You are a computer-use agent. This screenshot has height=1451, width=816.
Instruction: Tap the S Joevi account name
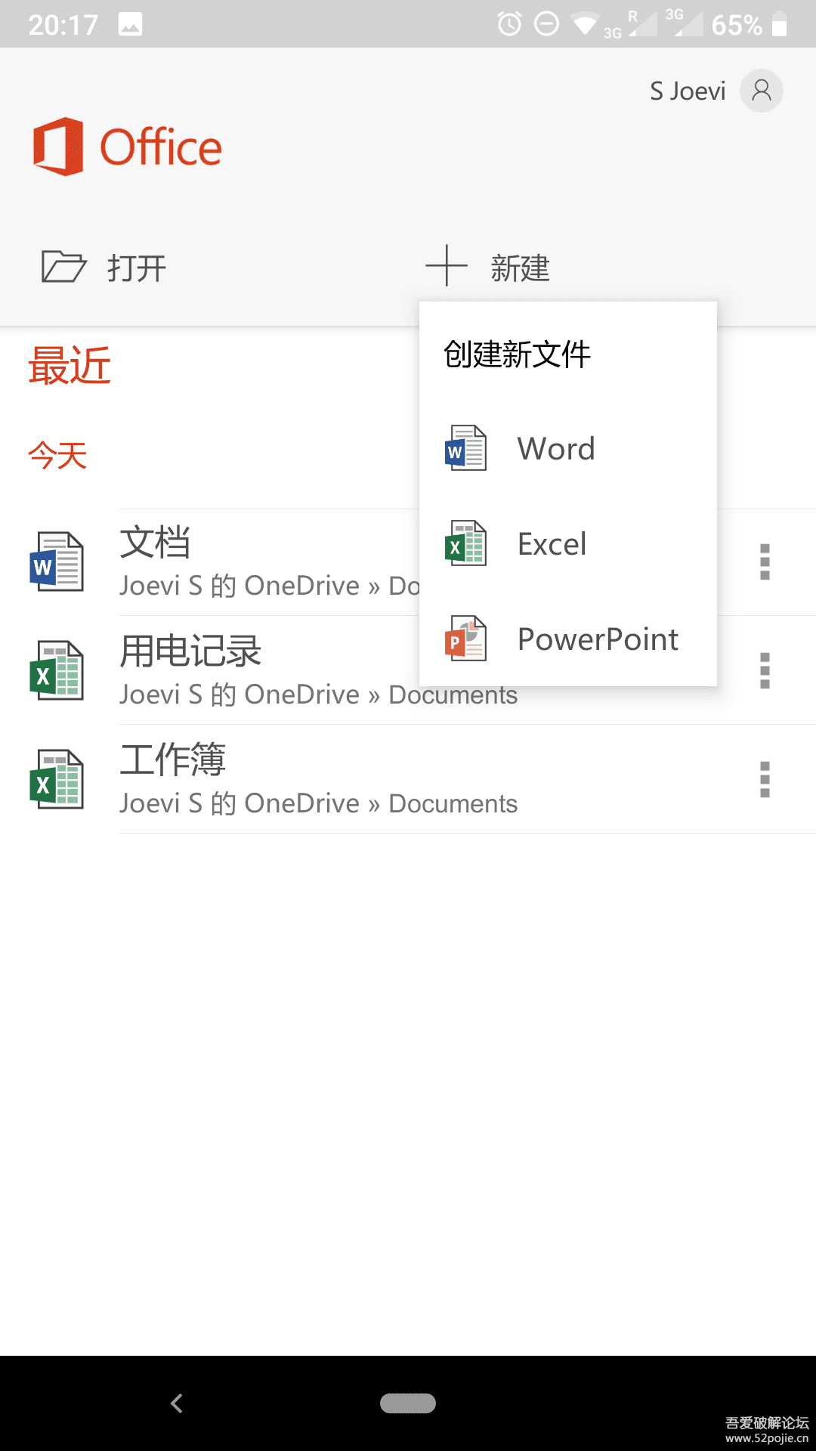click(x=687, y=91)
